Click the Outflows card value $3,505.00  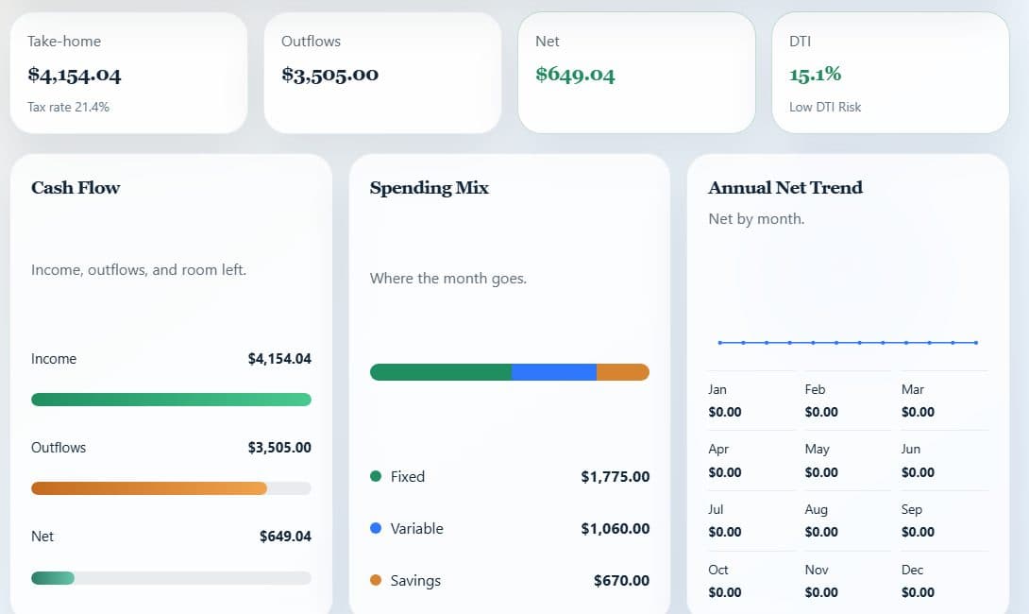pyautogui.click(x=330, y=75)
